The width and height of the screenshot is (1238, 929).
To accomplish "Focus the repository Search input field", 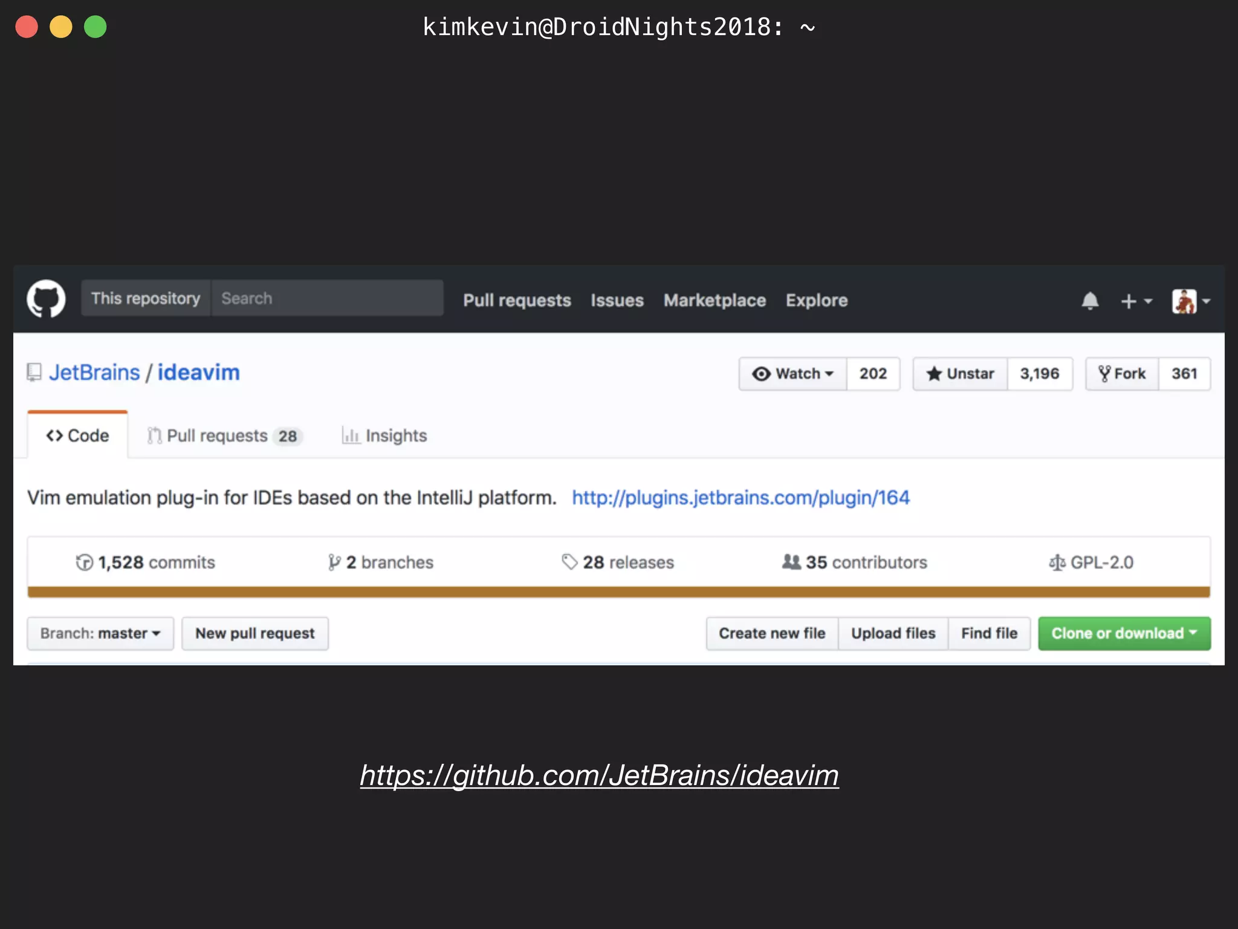I will point(327,298).
